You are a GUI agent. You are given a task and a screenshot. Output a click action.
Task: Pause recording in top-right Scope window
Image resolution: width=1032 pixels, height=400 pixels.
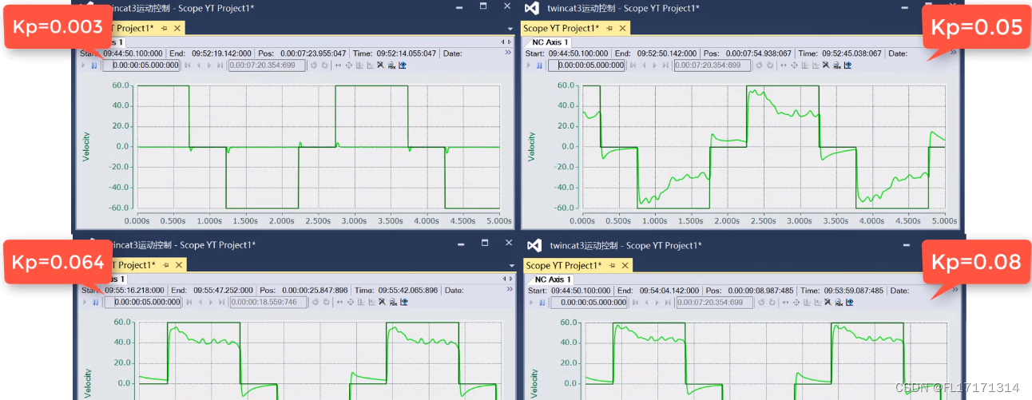click(539, 65)
